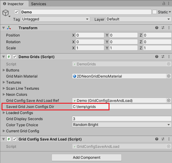Image resolution: width=172 pixels, height=163 pixels.
Task: Disable the Demo Grids script checkbox
Action: coord(15,57)
